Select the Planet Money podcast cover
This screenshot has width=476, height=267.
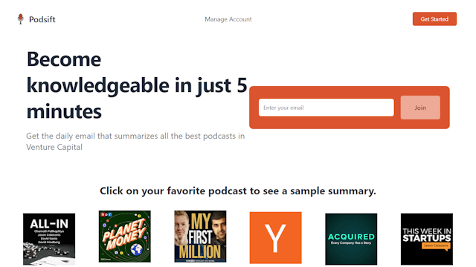124,237
